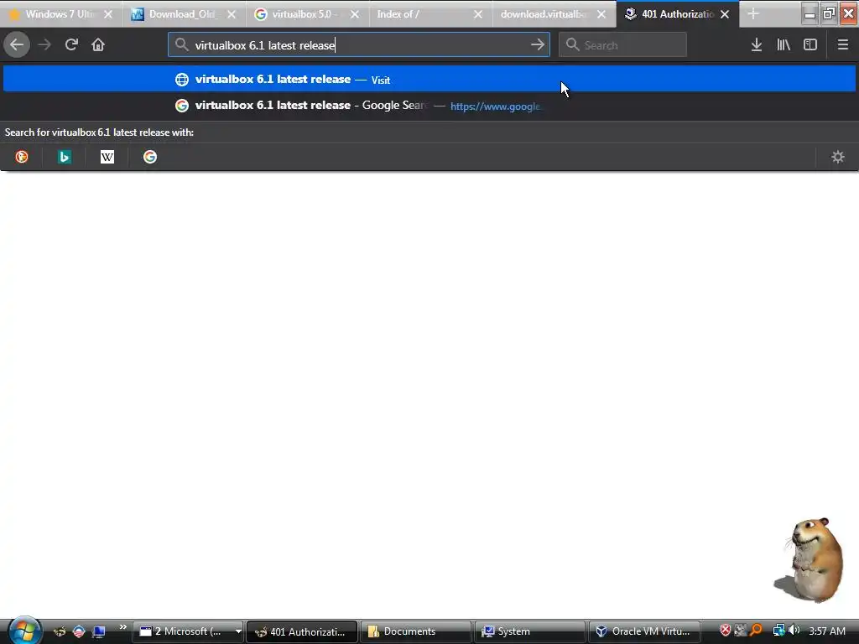Click the address bar text field
This screenshot has height=644, width=859.
pos(359,45)
